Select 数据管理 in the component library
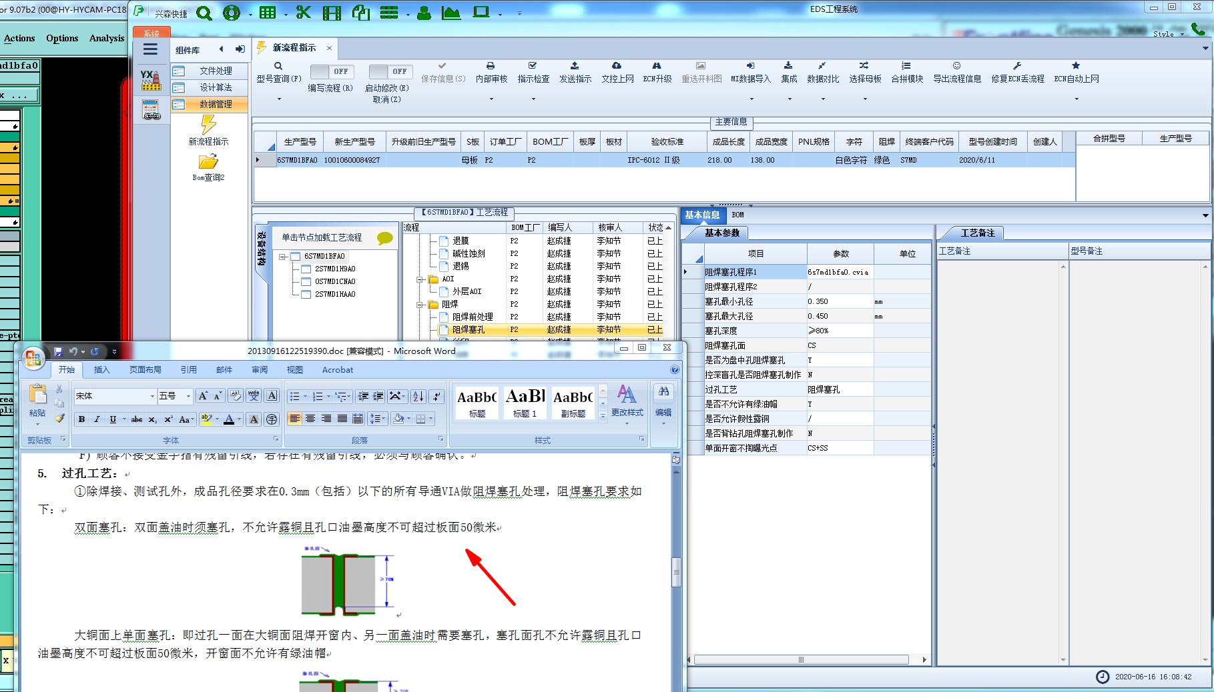The image size is (1214, 692). point(210,104)
